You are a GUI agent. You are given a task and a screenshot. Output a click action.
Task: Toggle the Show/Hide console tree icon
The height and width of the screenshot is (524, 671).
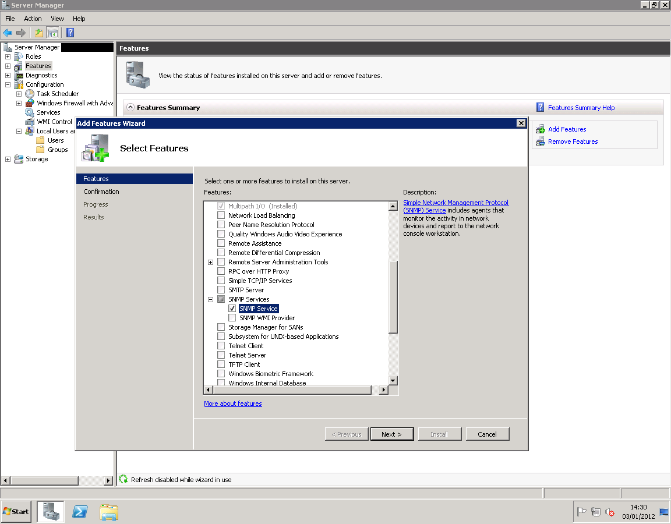click(x=53, y=33)
